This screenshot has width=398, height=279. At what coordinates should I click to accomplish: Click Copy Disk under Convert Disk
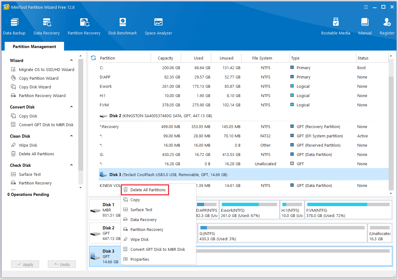click(24, 116)
